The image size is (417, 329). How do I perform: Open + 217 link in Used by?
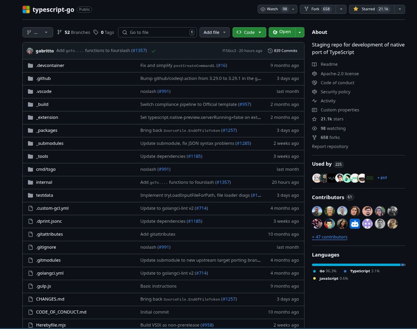[x=382, y=178]
